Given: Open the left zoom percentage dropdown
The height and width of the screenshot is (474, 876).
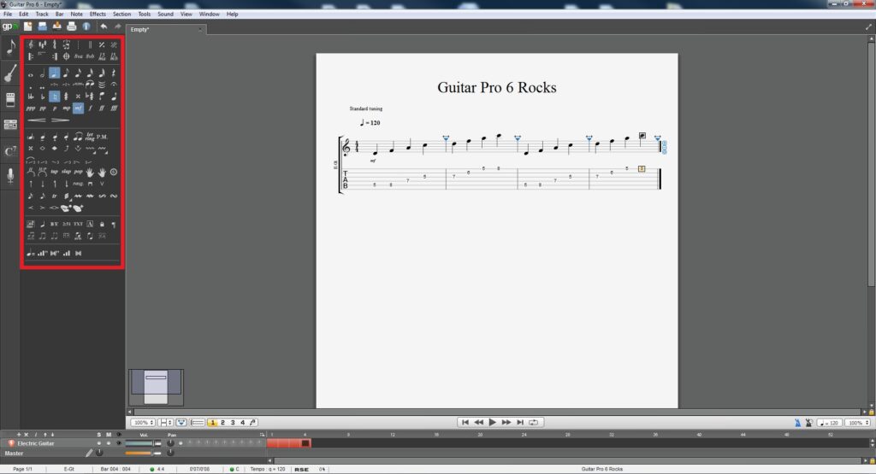Looking at the screenshot, I should pyautogui.click(x=143, y=422).
